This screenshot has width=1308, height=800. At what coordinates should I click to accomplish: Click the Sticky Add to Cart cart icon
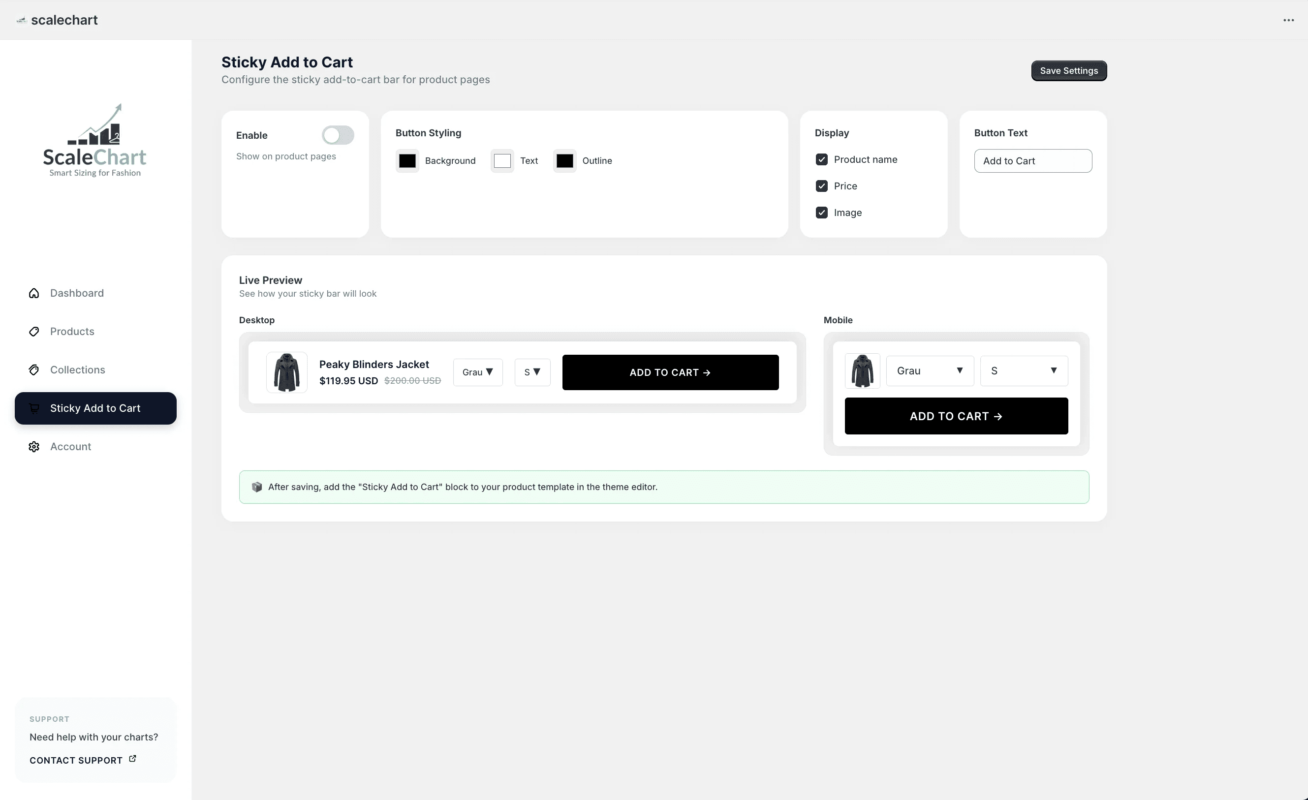[34, 408]
